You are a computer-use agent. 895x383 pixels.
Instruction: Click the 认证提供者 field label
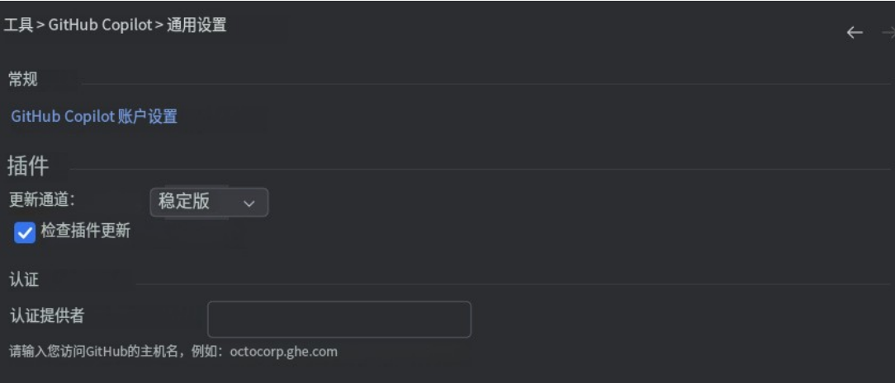pos(46,315)
